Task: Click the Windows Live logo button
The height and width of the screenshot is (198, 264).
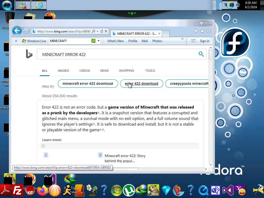Action: [34, 41]
